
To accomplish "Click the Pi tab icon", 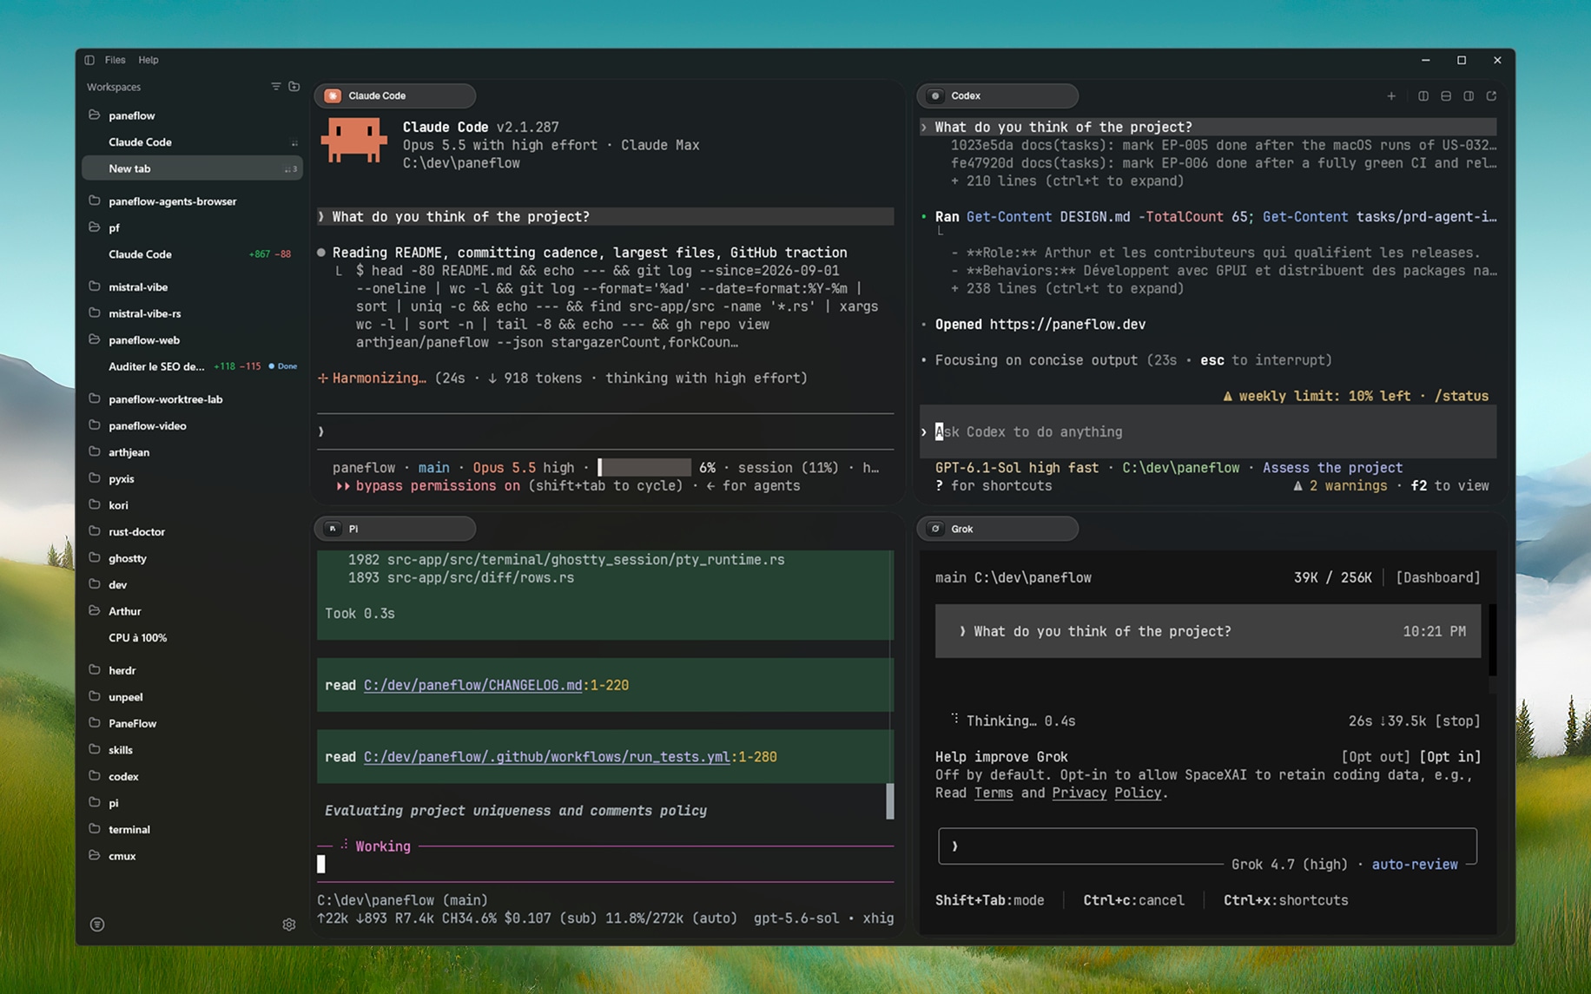I will (333, 529).
